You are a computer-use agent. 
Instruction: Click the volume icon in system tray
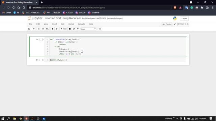pyautogui.click(x=196, y=119)
